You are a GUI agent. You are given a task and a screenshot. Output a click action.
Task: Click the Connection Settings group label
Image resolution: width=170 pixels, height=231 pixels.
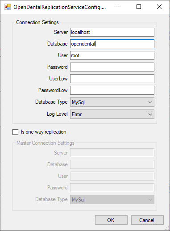[37, 22]
